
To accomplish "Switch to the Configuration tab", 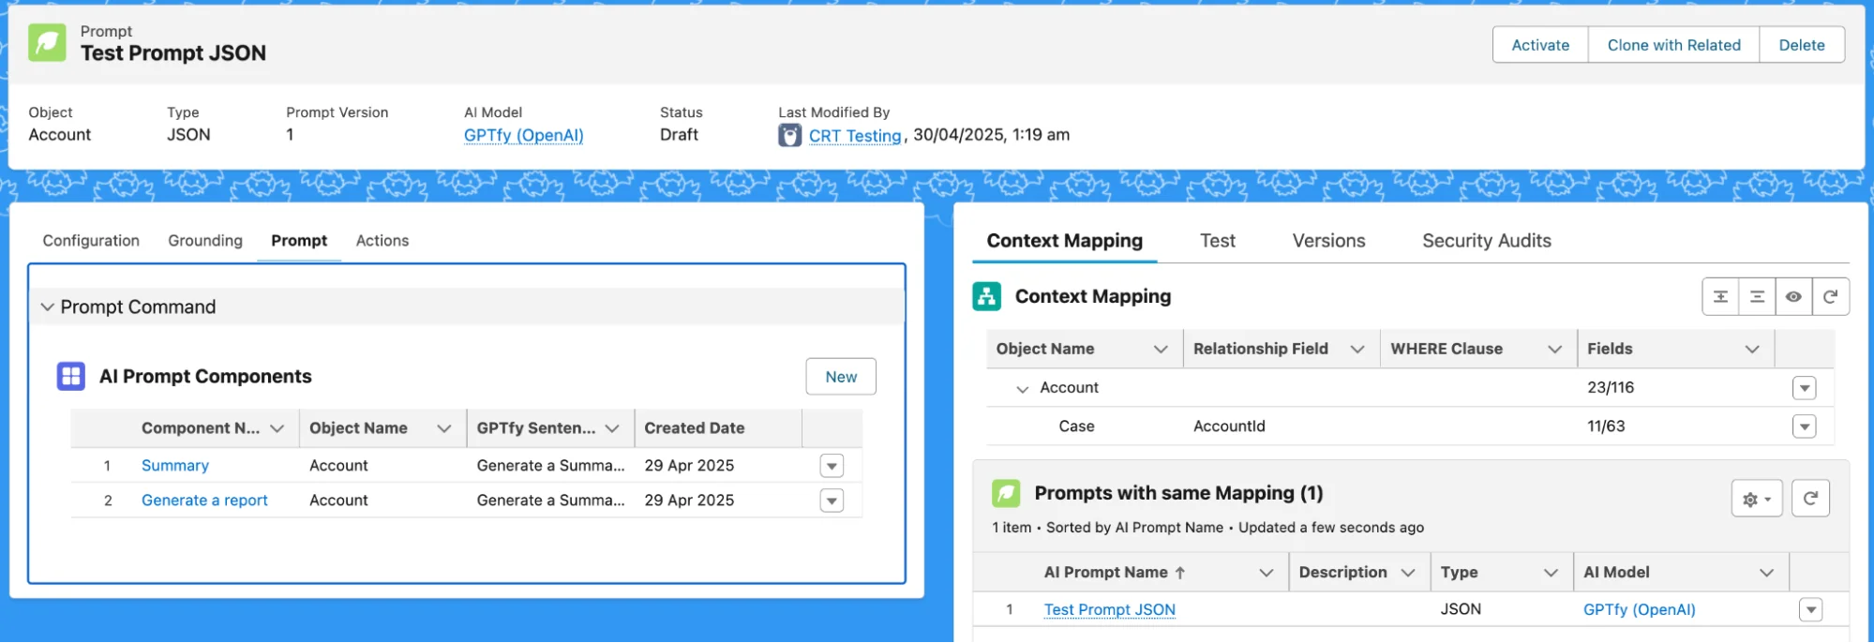I will [x=91, y=241].
